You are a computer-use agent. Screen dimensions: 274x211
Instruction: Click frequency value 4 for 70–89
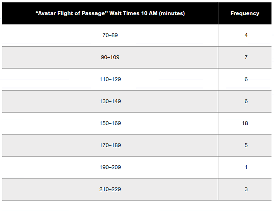click(246, 35)
